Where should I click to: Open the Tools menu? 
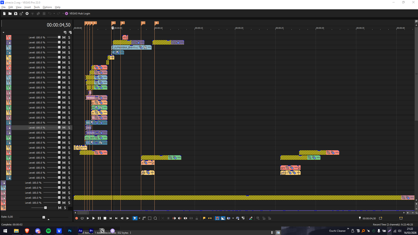tap(37, 7)
